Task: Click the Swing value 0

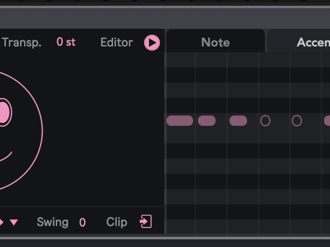Action: pyautogui.click(x=82, y=222)
